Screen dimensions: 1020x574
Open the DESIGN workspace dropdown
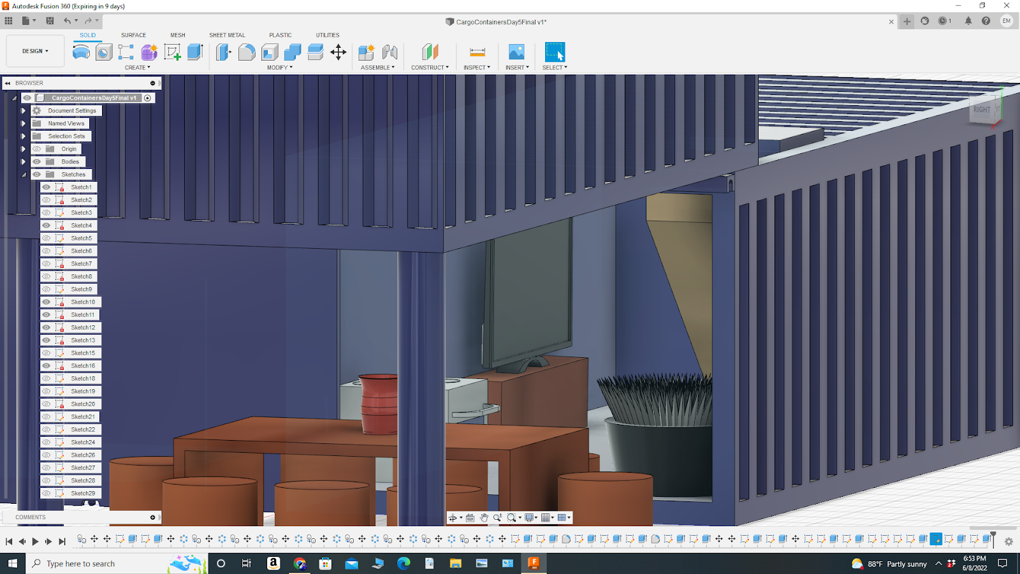(x=34, y=50)
